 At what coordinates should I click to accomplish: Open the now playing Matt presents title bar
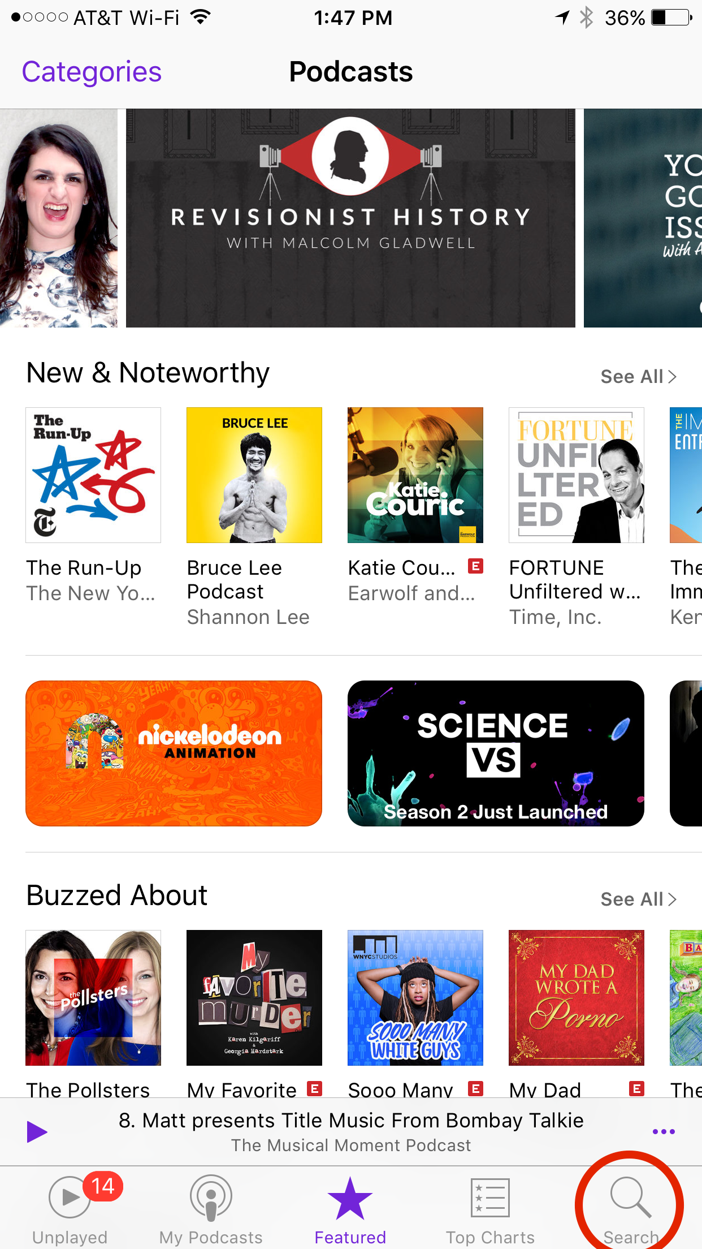351,1132
